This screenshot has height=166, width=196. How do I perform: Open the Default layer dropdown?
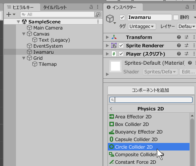point(187,26)
